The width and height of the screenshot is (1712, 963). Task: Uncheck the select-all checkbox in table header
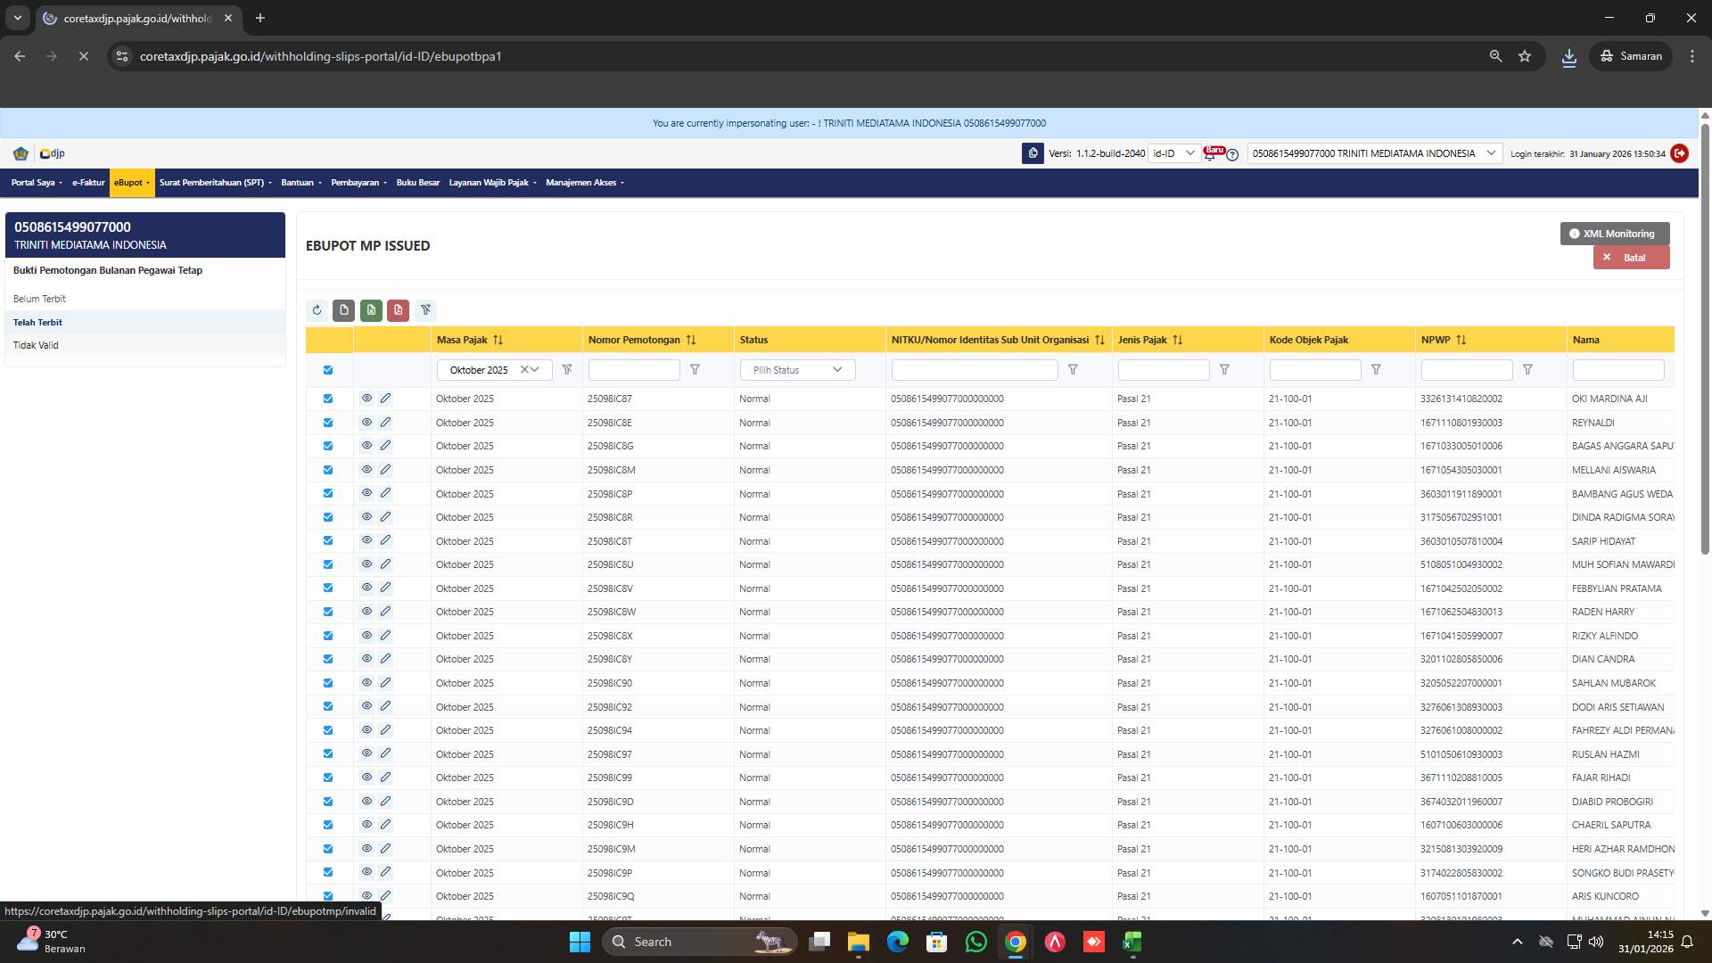[x=328, y=369]
